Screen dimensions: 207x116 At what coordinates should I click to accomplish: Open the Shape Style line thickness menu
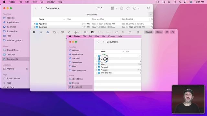tap(86, 32)
